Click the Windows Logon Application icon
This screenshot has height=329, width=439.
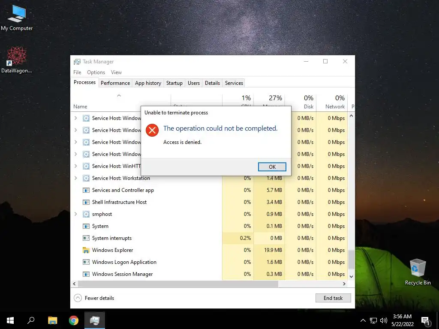(x=86, y=262)
